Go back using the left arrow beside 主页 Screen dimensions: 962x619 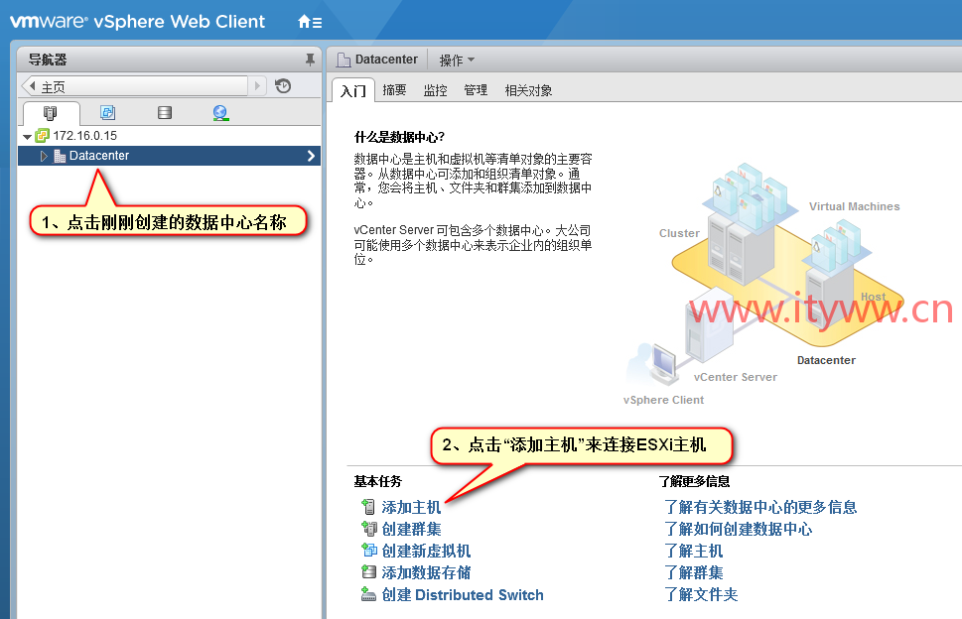tap(33, 85)
